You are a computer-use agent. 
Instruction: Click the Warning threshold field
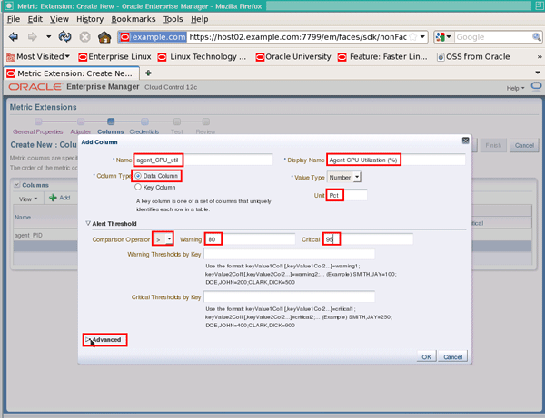[250, 239]
